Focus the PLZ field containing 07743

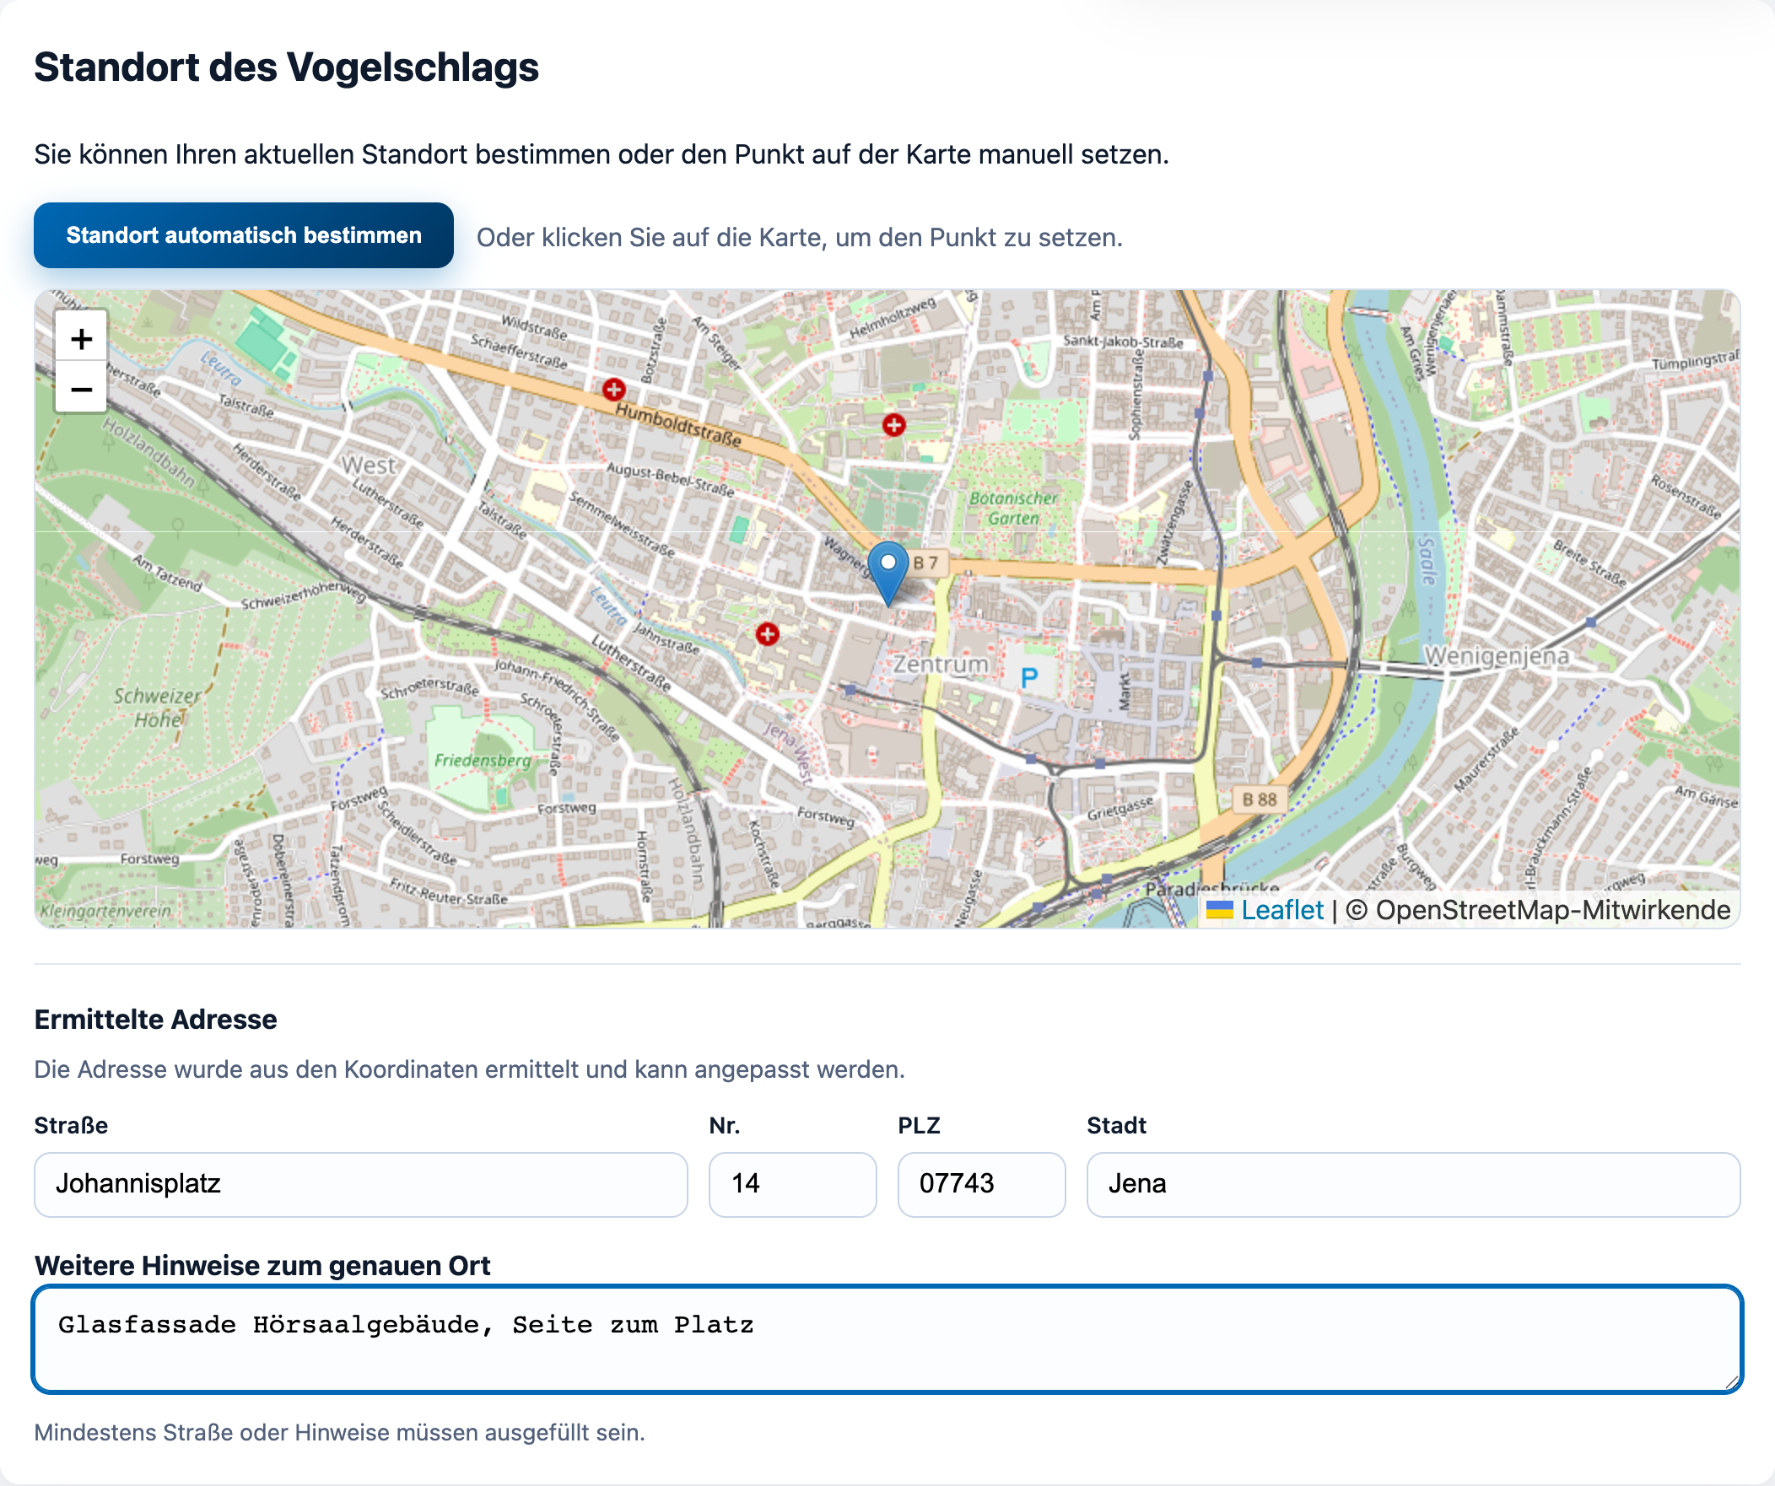click(981, 1183)
